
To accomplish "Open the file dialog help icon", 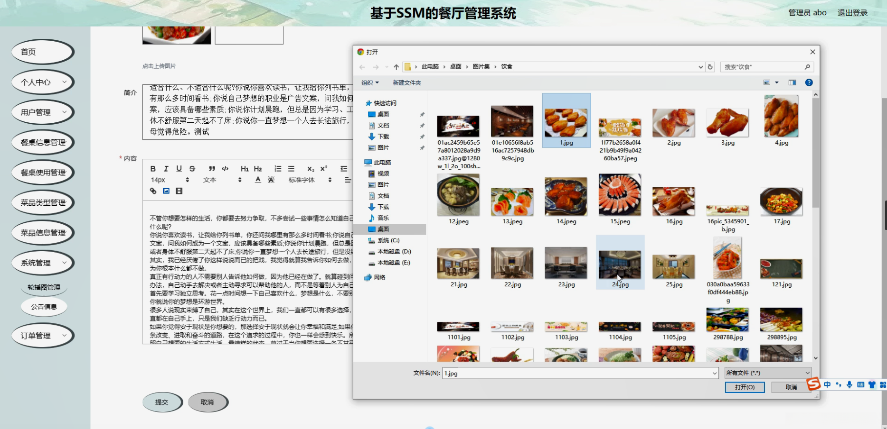I will [809, 82].
